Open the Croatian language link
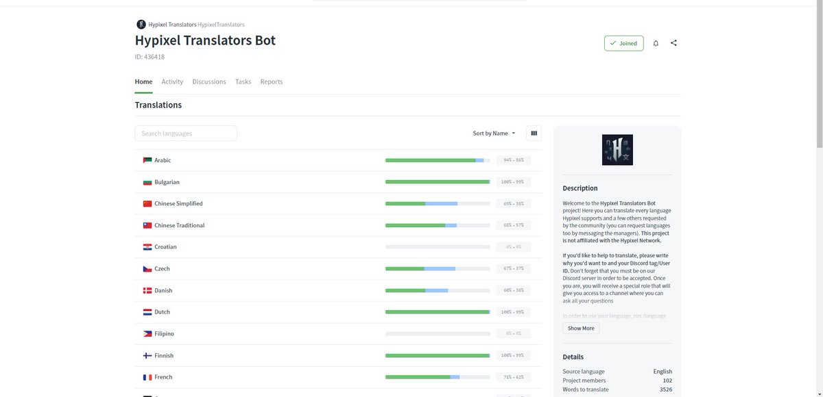Screen dimensions: 823x397 pyautogui.click(x=165, y=247)
